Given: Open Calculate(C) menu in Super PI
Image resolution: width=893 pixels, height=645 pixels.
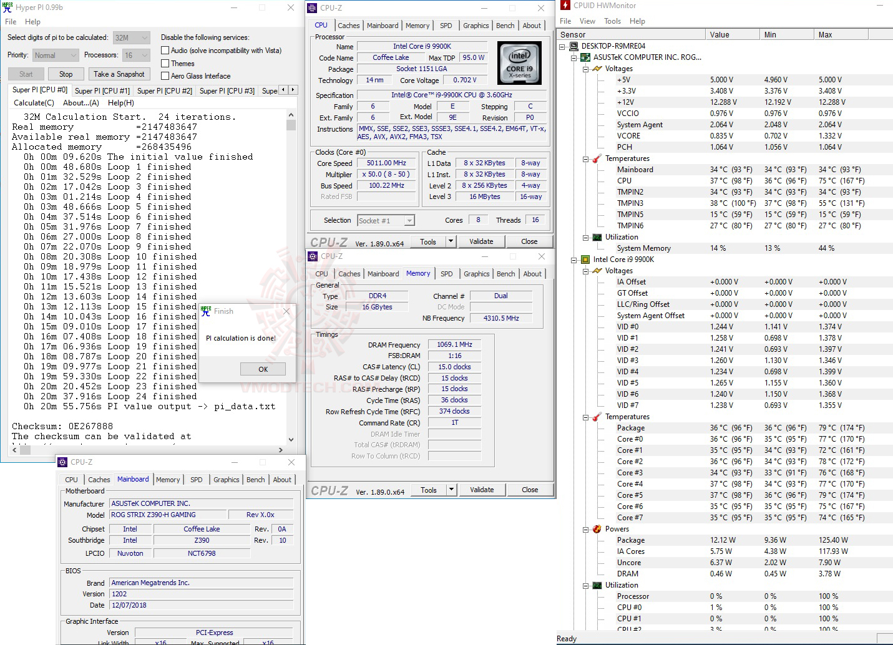Looking at the screenshot, I should pos(34,103).
